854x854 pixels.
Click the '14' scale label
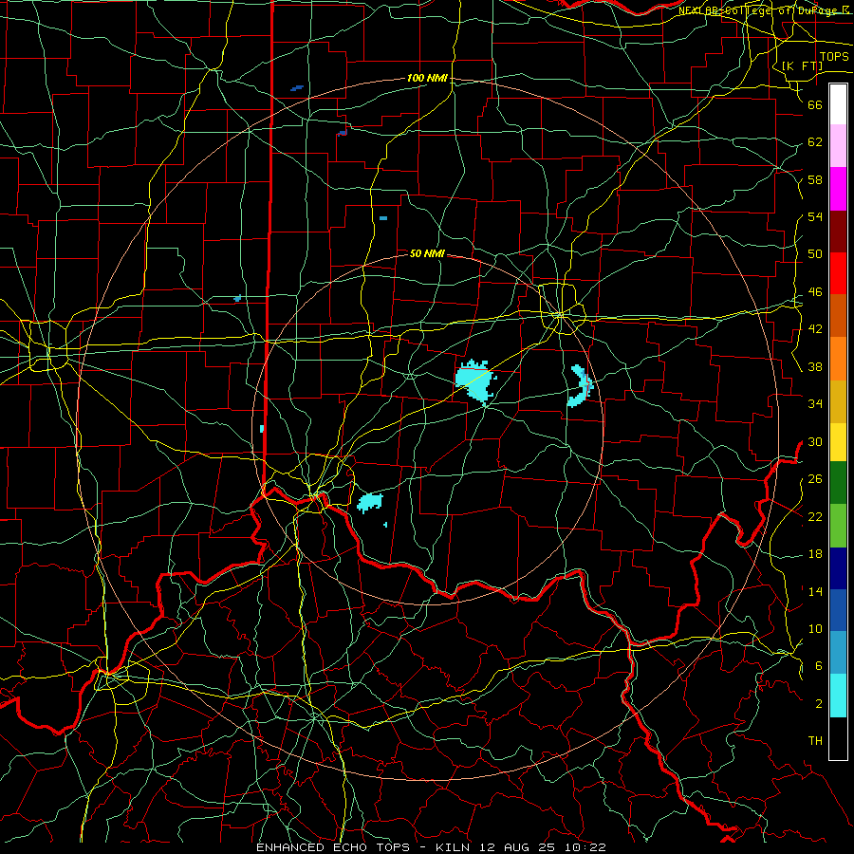[x=815, y=591]
